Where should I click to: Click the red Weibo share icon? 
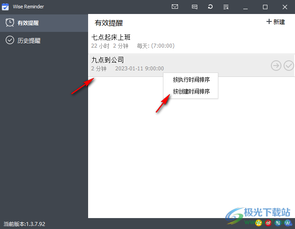tap(269, 223)
